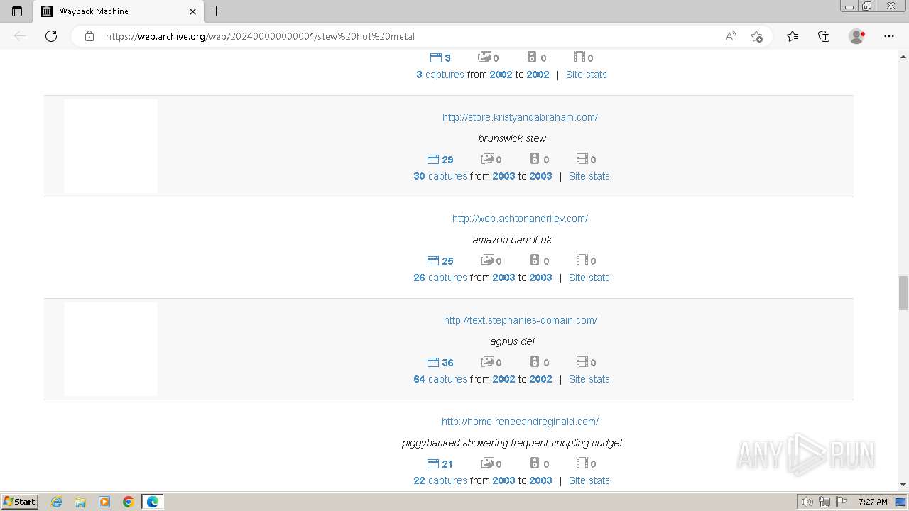This screenshot has width=909, height=511.
Task: Click audio count icon in agnus dei row
Action: coord(539,362)
